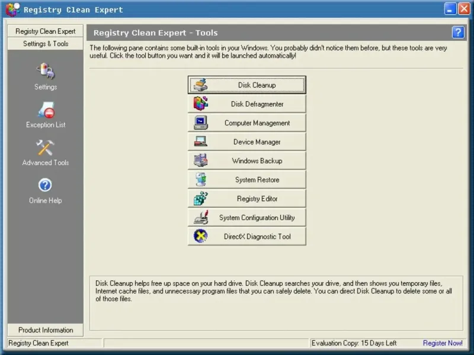Viewport: 474px width, 355px height.
Task: Open the Advanced Tools hammer icon
Action: [x=45, y=147]
